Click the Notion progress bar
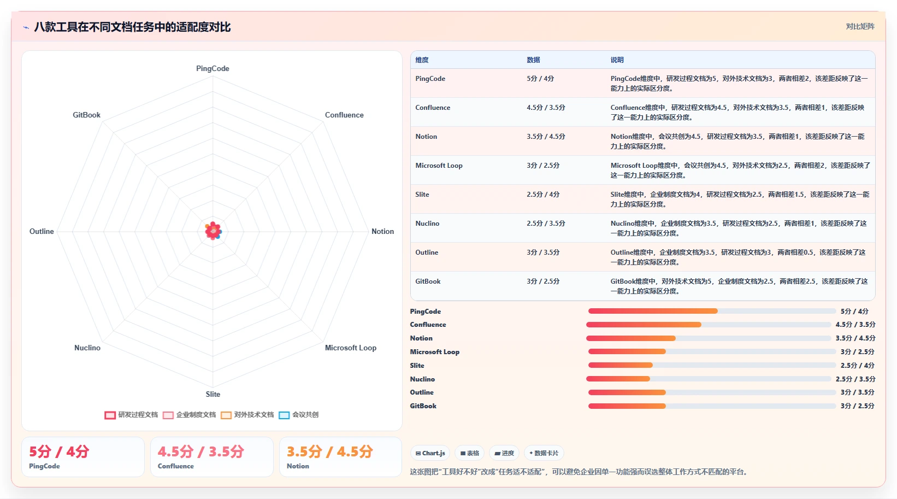 (x=709, y=338)
